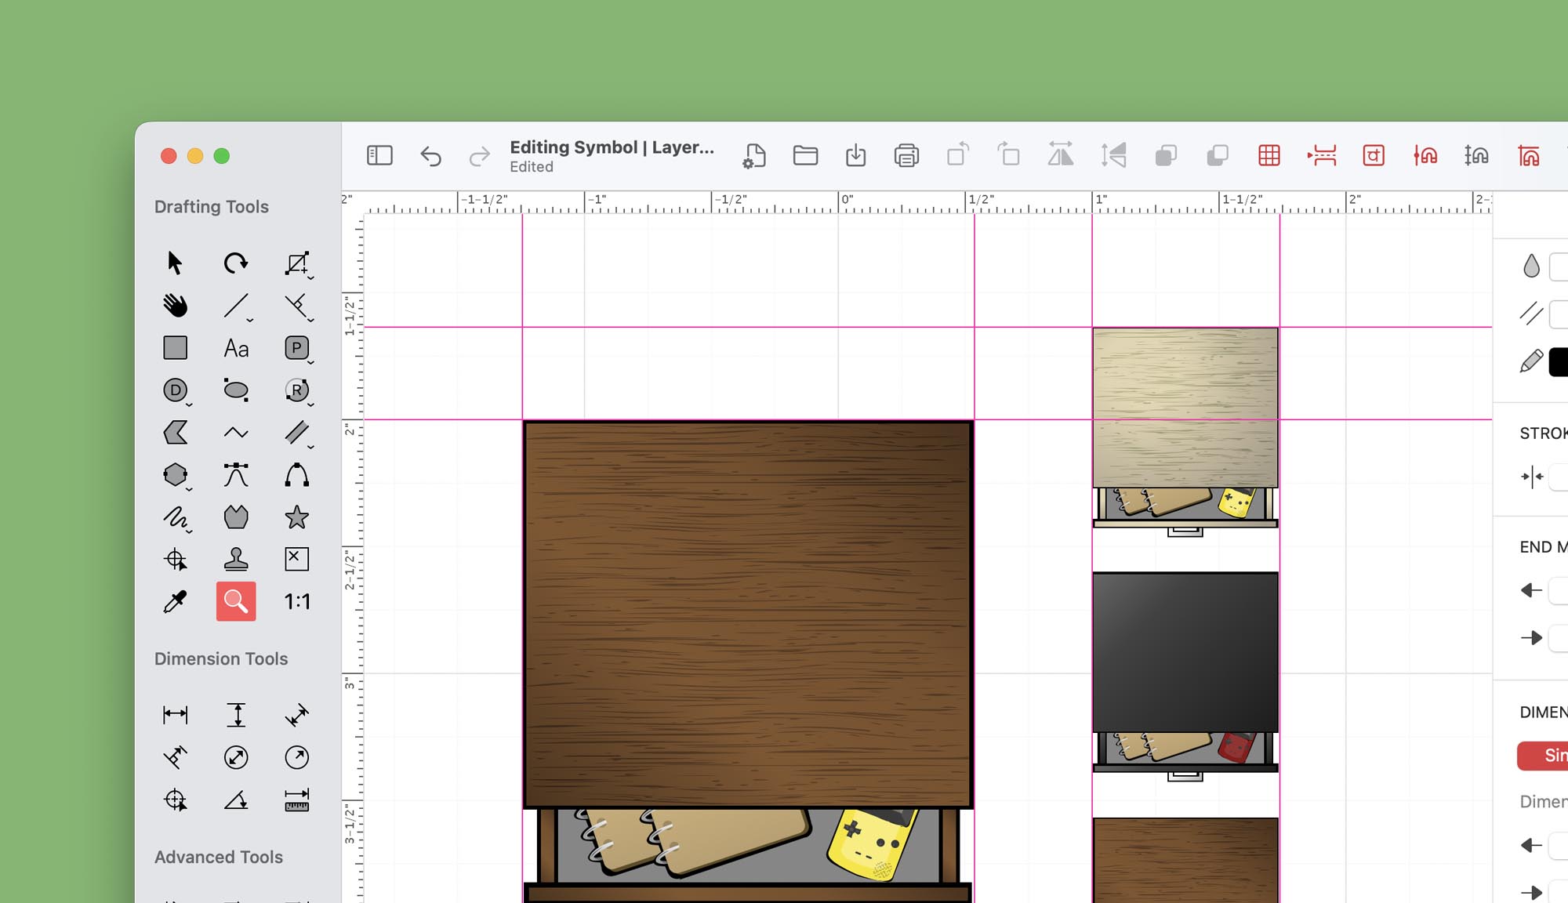Click the Undo arrow in the toolbar

430,155
